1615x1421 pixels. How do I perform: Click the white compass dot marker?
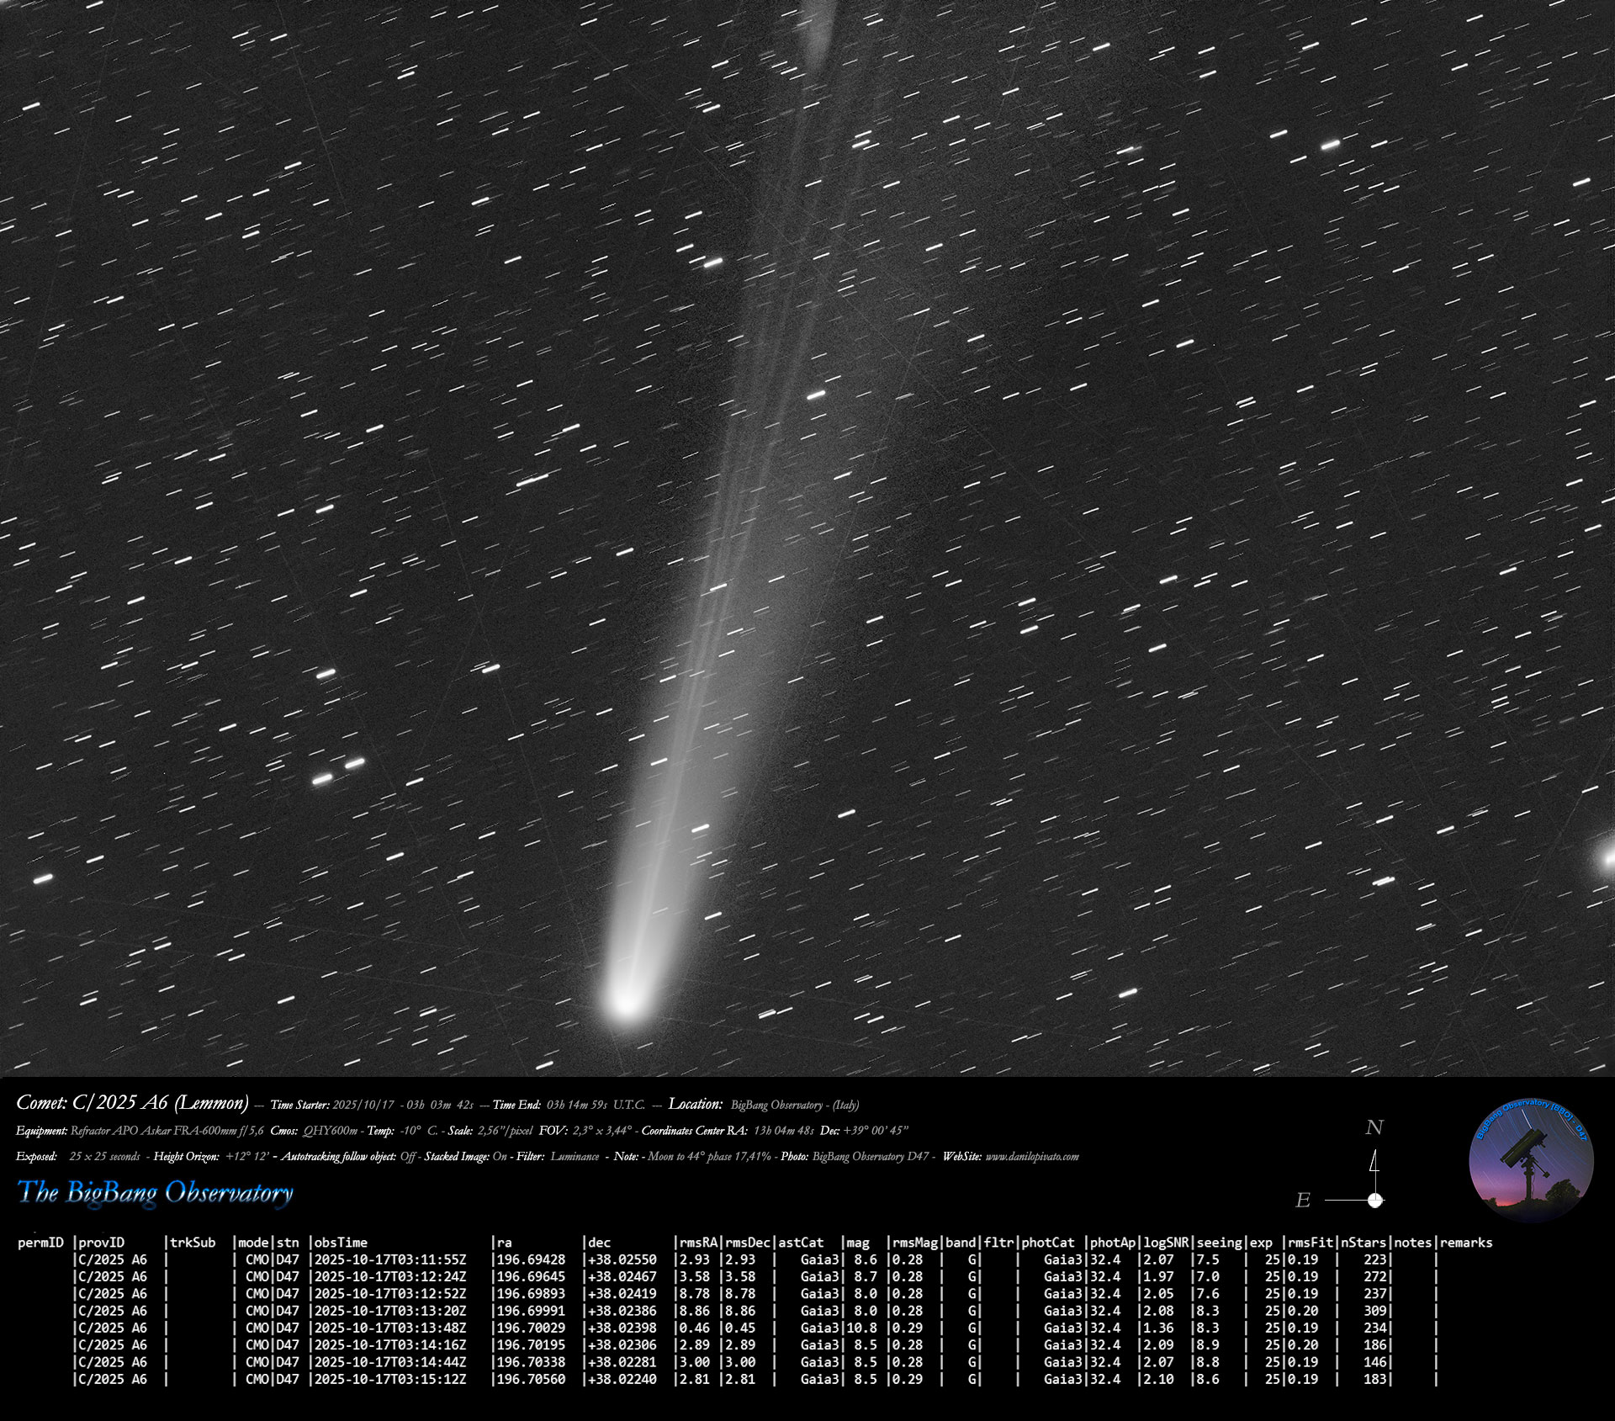point(1374,1201)
